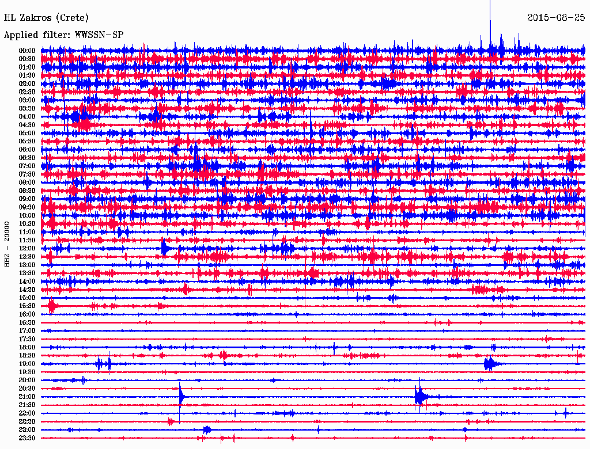The height and width of the screenshot is (449, 590).
Task: Select the 15:30 time label
Action: click(x=27, y=306)
